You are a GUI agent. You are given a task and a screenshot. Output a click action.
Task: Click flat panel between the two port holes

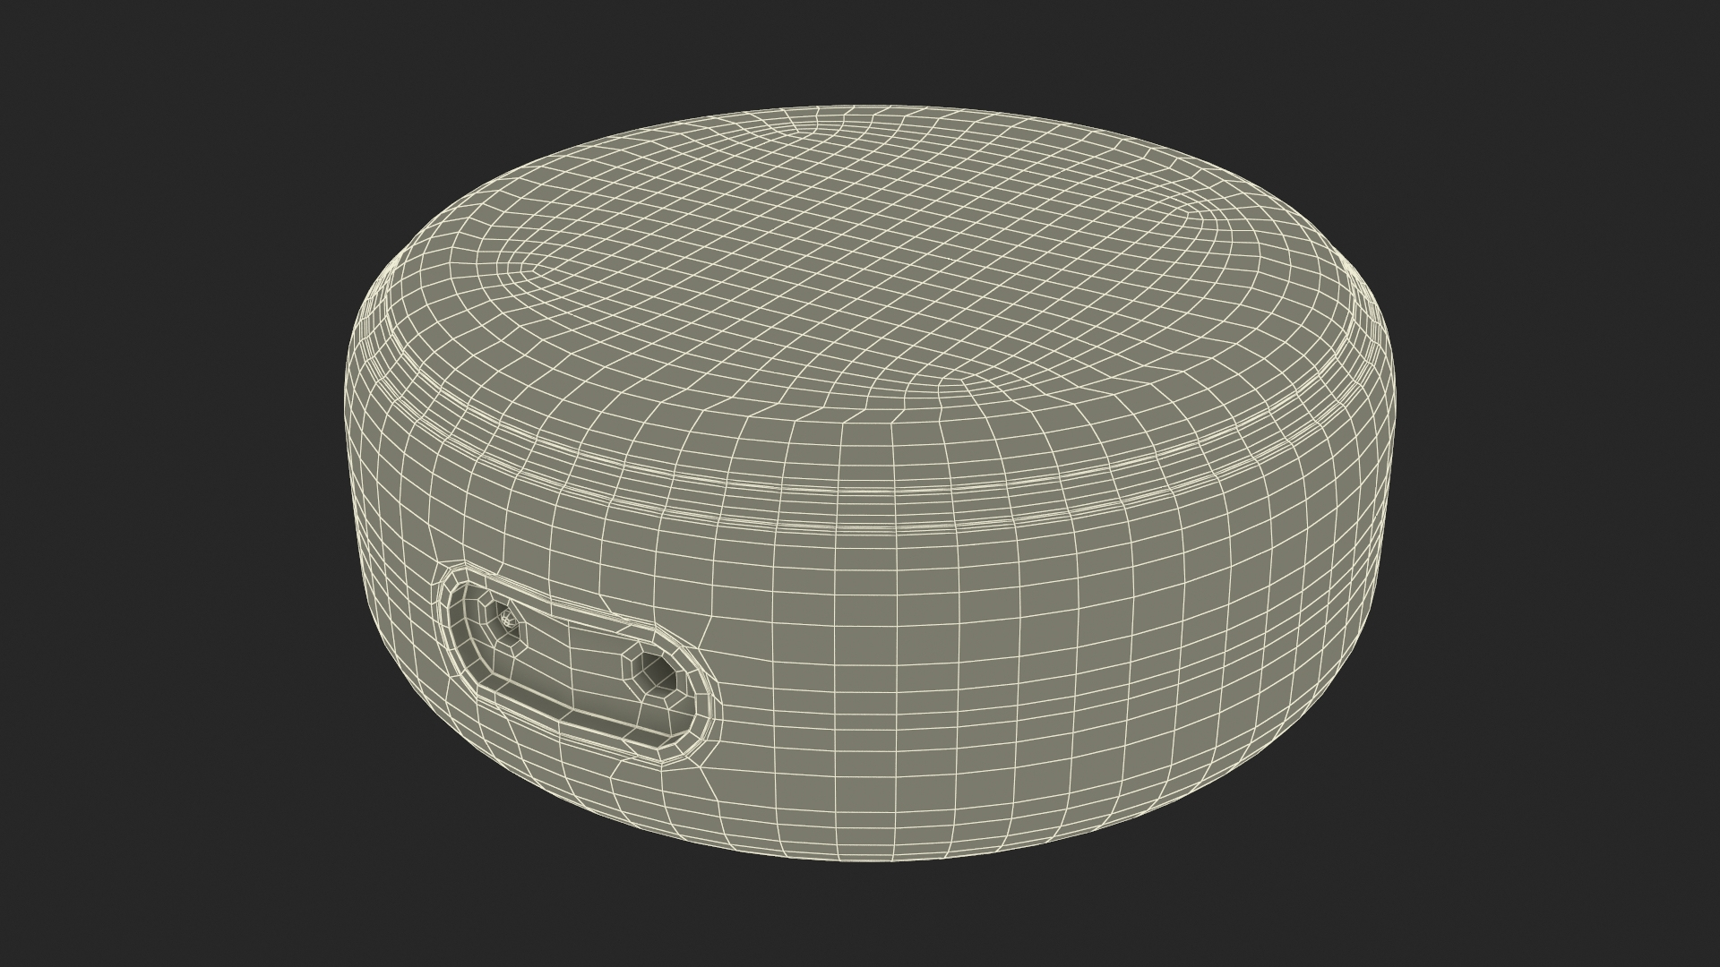578,654
